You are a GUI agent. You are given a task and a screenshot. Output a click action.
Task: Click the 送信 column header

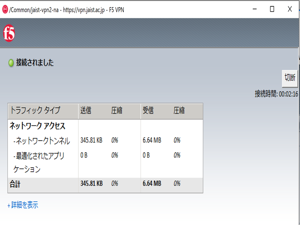click(86, 110)
